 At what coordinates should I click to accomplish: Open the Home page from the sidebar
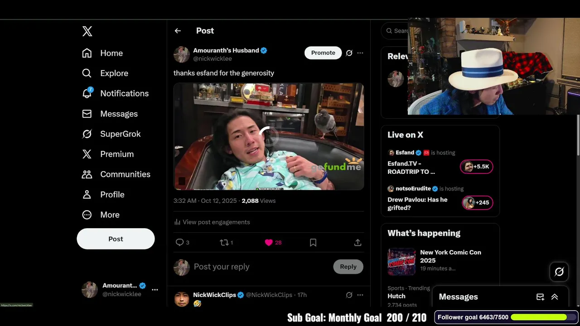[x=102, y=53]
